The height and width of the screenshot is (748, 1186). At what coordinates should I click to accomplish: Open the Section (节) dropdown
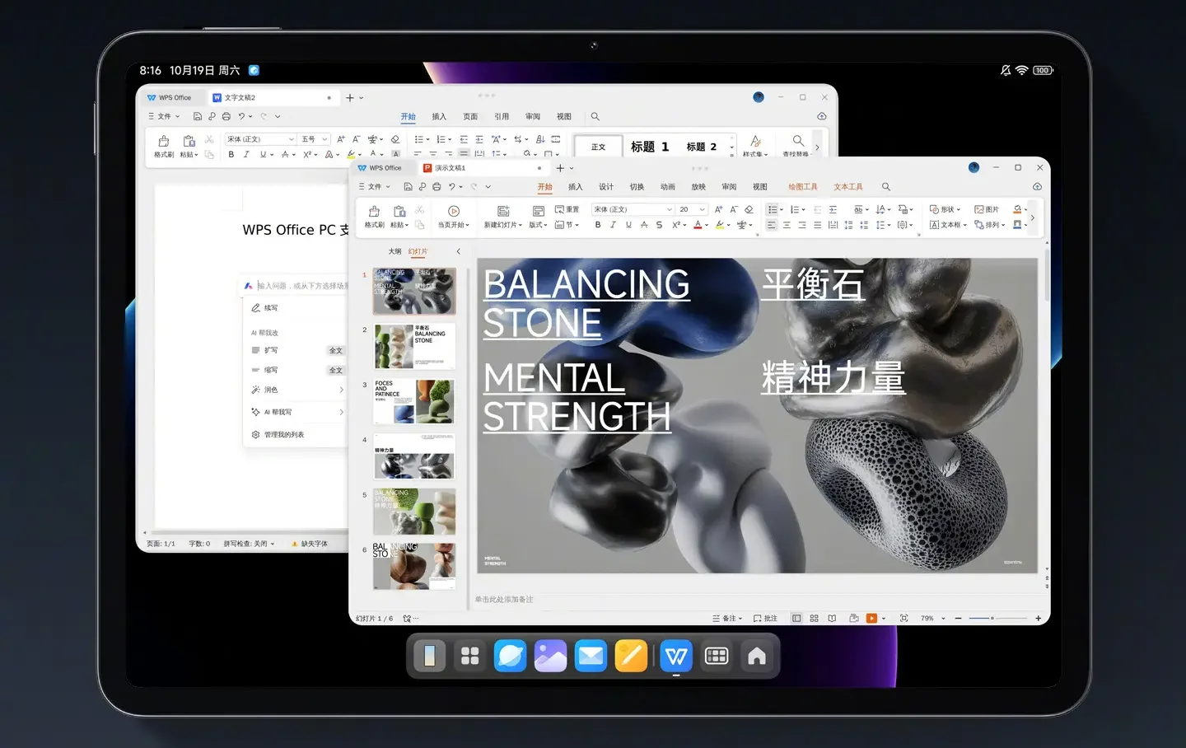pyautogui.click(x=567, y=225)
